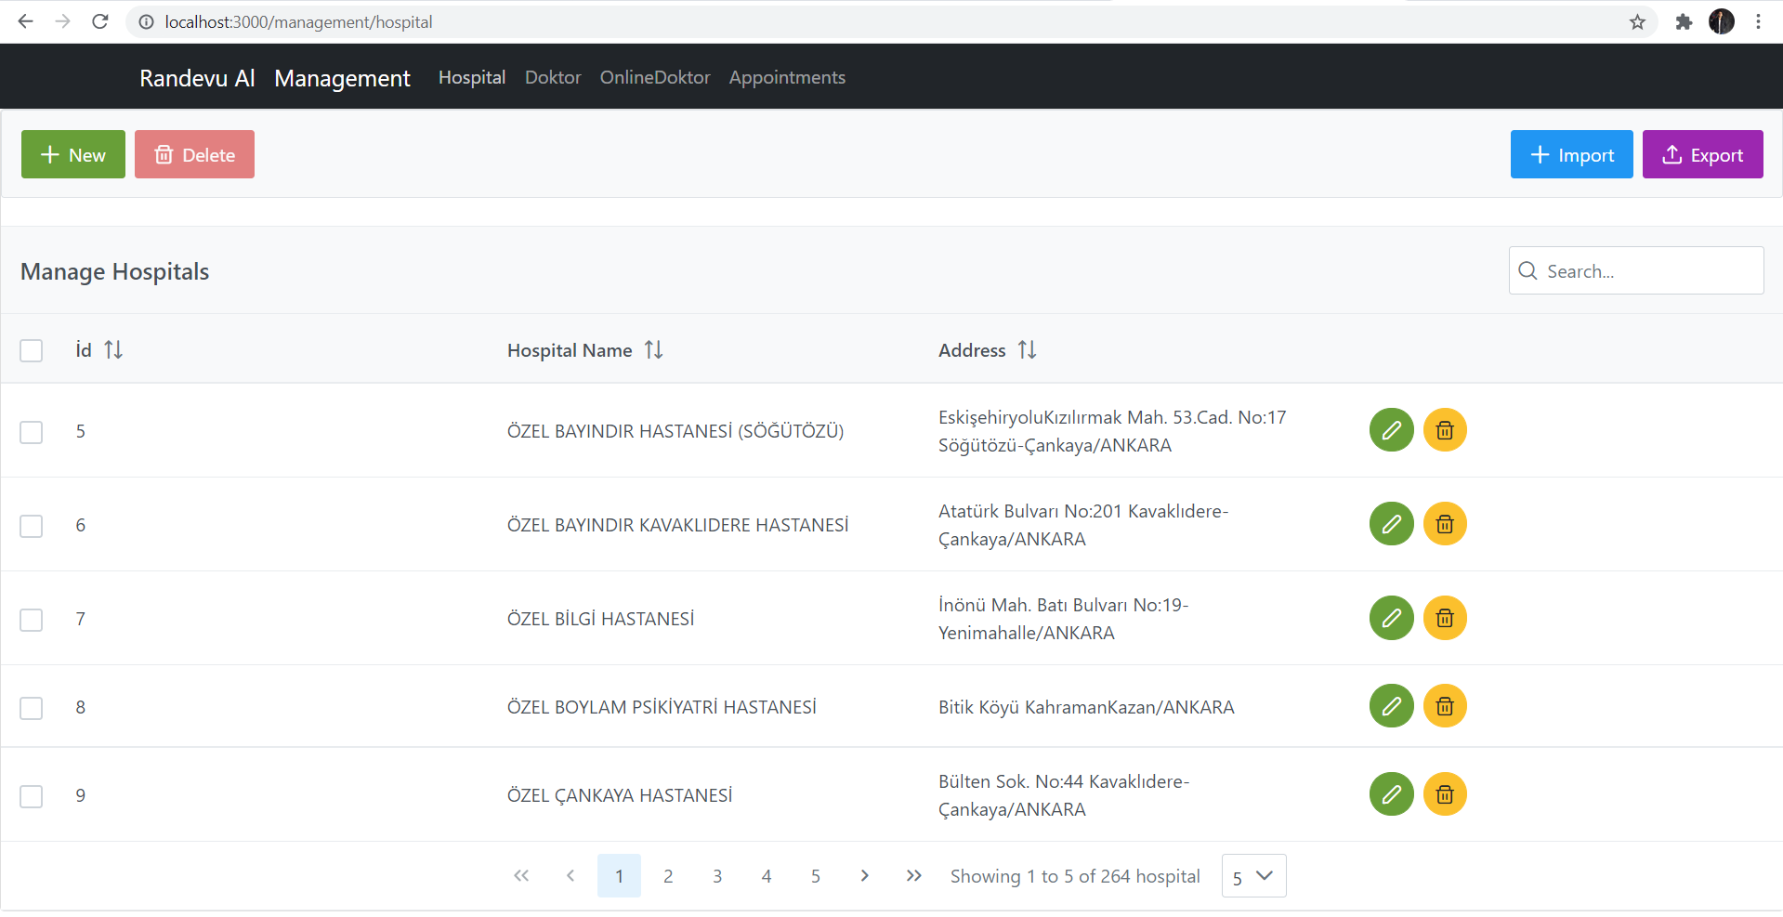The height and width of the screenshot is (917, 1783).
Task: Select the checkbox for hospital id 6
Action: 32,526
